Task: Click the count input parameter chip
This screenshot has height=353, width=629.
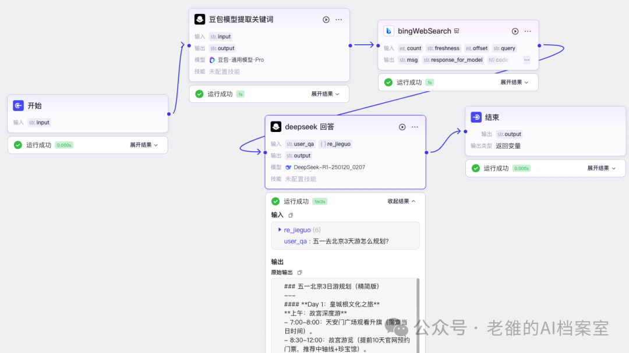Action: [x=411, y=48]
